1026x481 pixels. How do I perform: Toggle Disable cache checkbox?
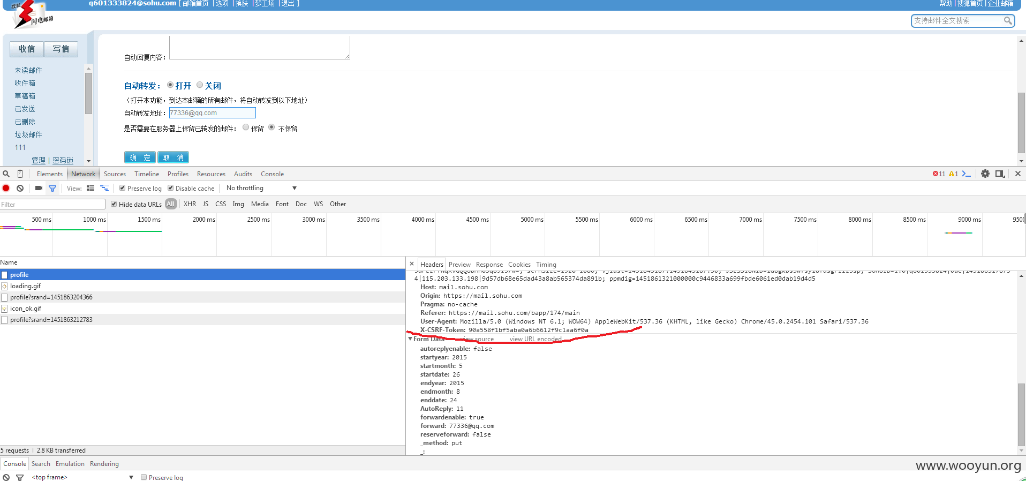(x=170, y=188)
